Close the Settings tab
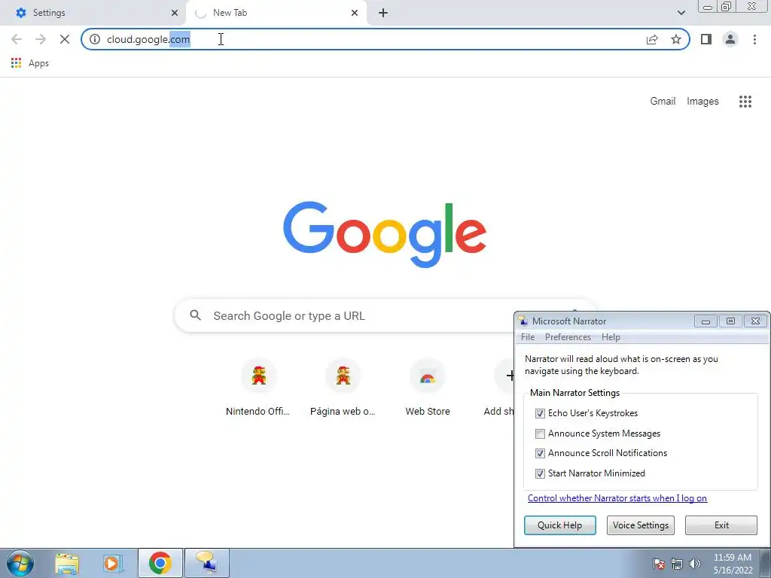The image size is (771, 578). tap(175, 13)
